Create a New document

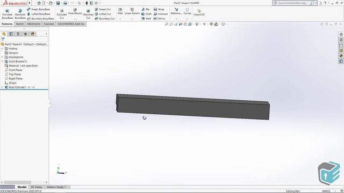point(44,3)
